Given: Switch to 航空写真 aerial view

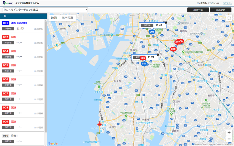Looking at the screenshot, I should [67, 18].
